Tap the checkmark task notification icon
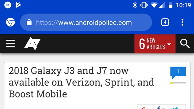 click(18, 5)
